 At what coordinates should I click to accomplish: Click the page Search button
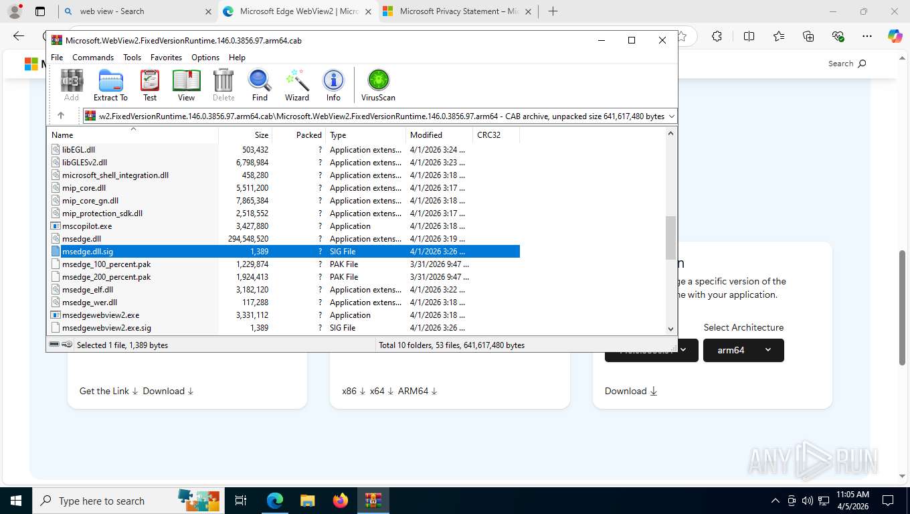[x=847, y=64]
